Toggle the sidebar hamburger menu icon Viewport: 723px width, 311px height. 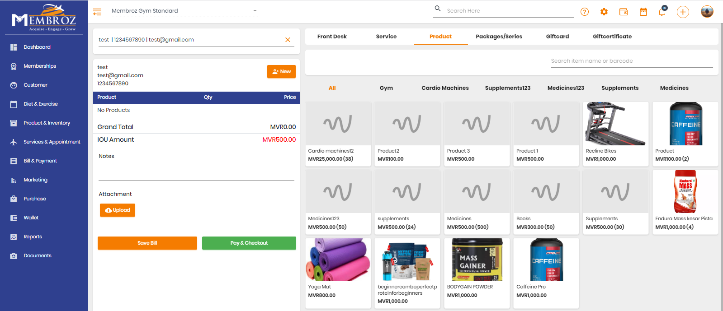point(97,12)
